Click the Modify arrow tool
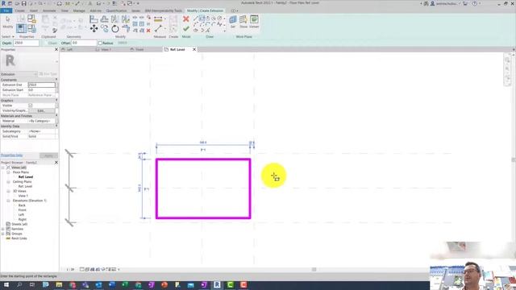 [7, 19]
